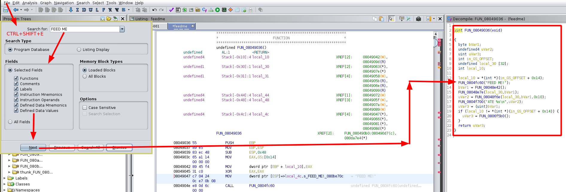Screen dimensions: 566x192
Task: Go back with the blue left arrow
Action: pos(16,10)
